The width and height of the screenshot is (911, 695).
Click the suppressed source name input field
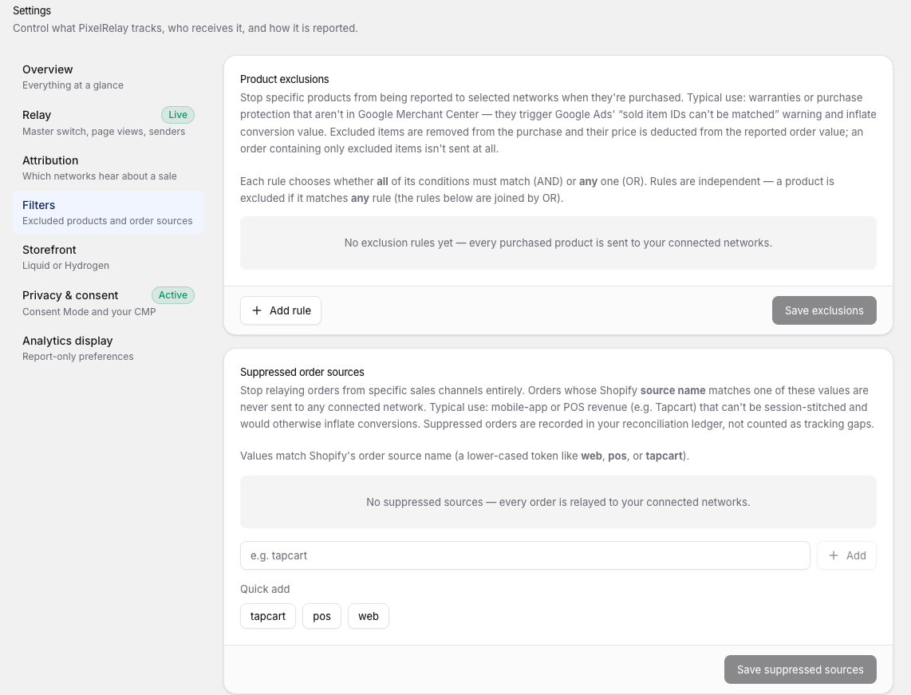point(525,555)
